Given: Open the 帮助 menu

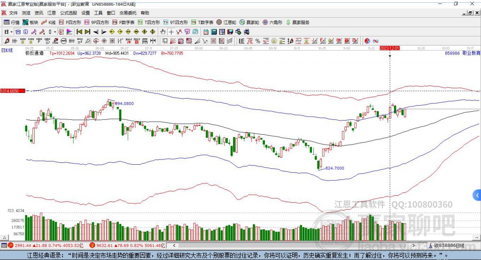Looking at the screenshot, I should [x=145, y=13].
